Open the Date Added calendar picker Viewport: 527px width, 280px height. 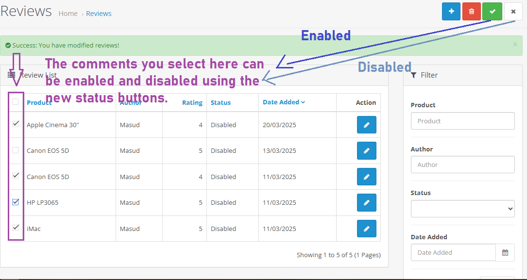[505, 252]
